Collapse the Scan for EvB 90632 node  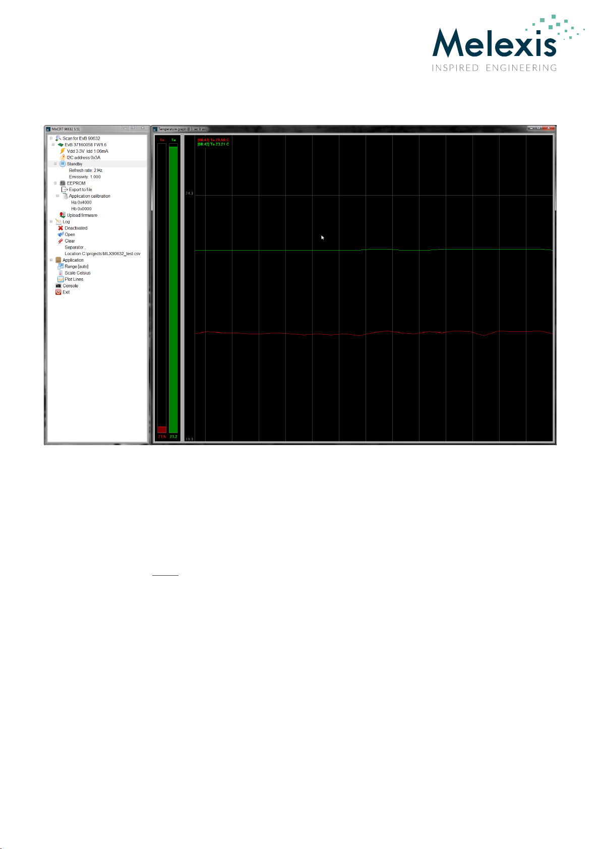tap(51, 138)
